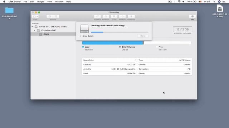The height and width of the screenshot is (128, 229).
Task: Click the blue Used legend swatch
Action: [x=83, y=47]
